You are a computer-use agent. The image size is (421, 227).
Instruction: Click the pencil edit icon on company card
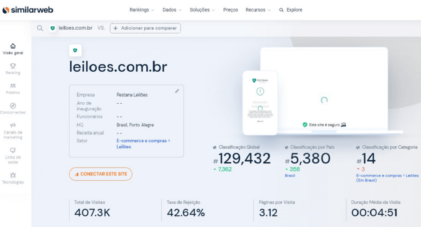[x=177, y=91]
